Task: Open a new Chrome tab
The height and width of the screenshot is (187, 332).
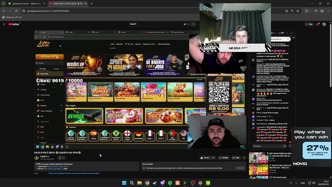Action: pos(92,4)
